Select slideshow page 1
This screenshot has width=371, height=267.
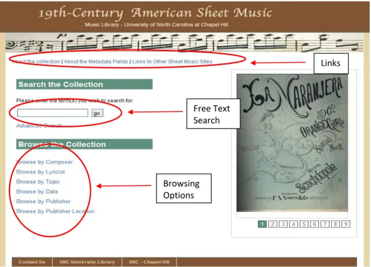pyautogui.click(x=262, y=224)
